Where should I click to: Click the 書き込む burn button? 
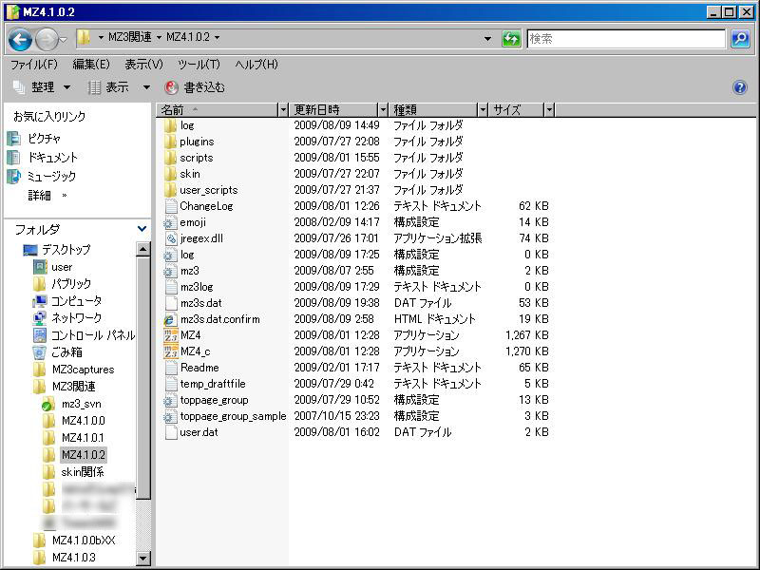[196, 87]
